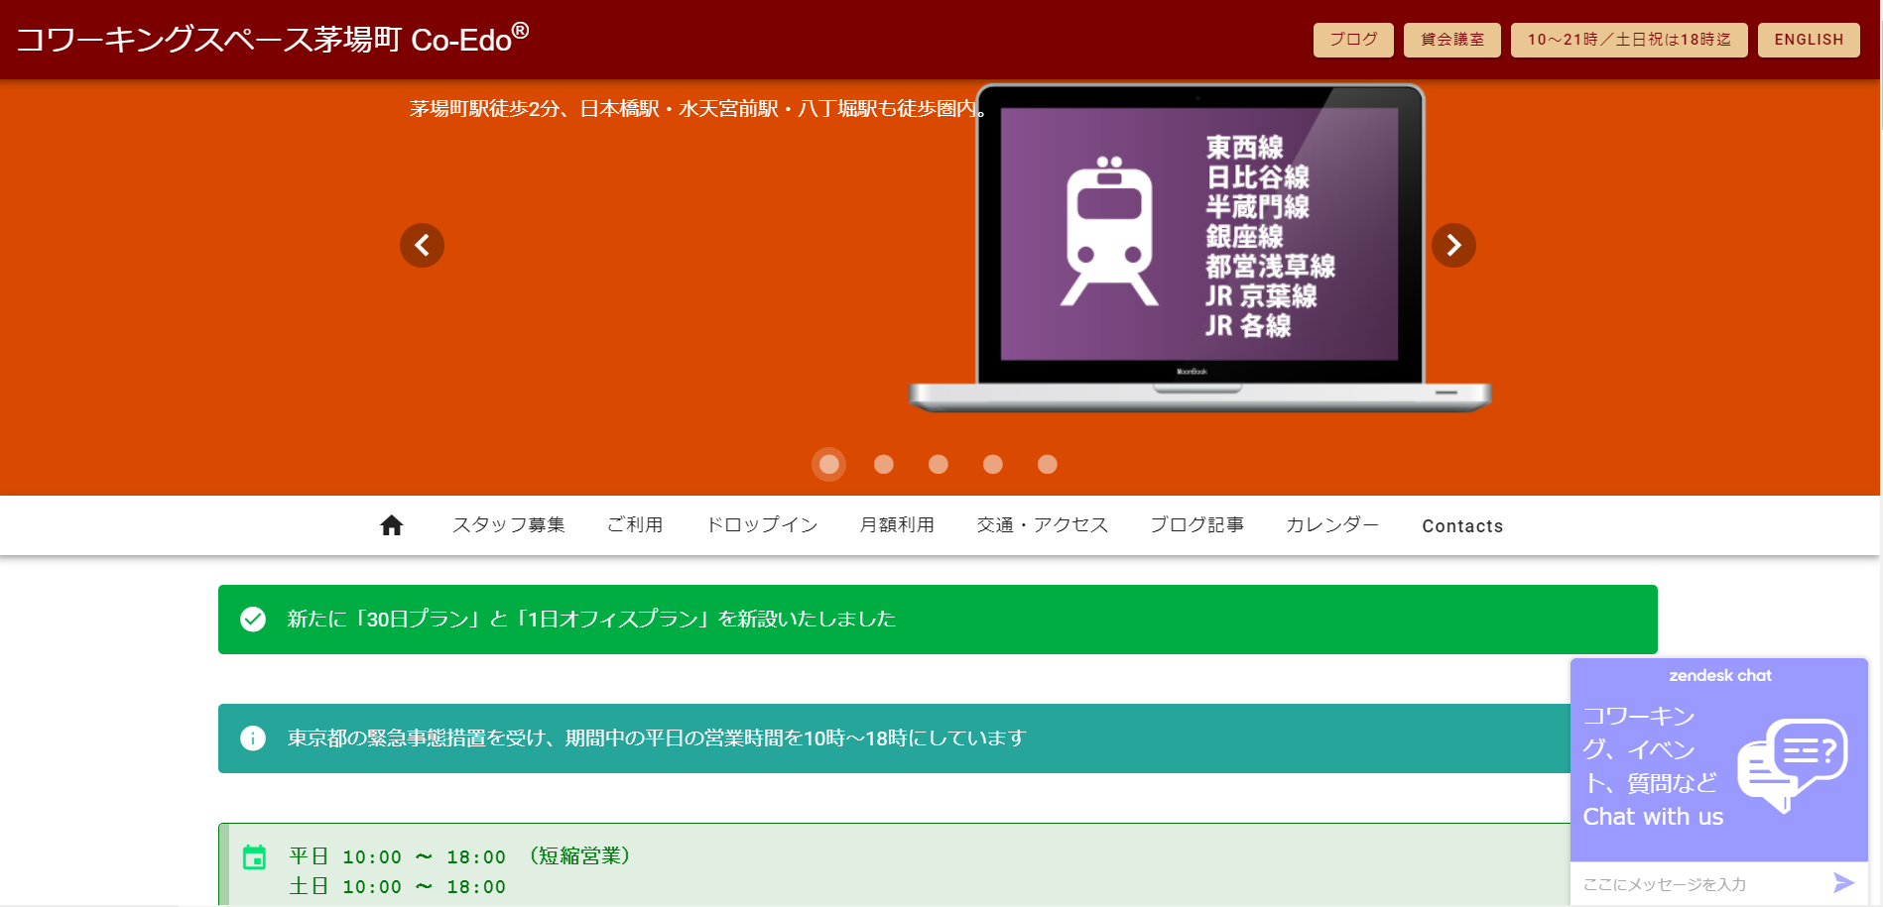The image size is (1883, 907).
Task: Click the Zendesk chat bubble icon
Action: 1793,764
